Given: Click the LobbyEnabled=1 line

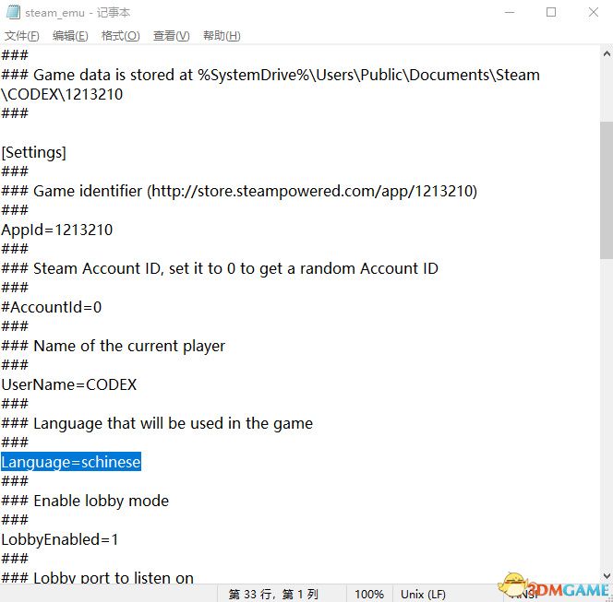Looking at the screenshot, I should coord(59,539).
